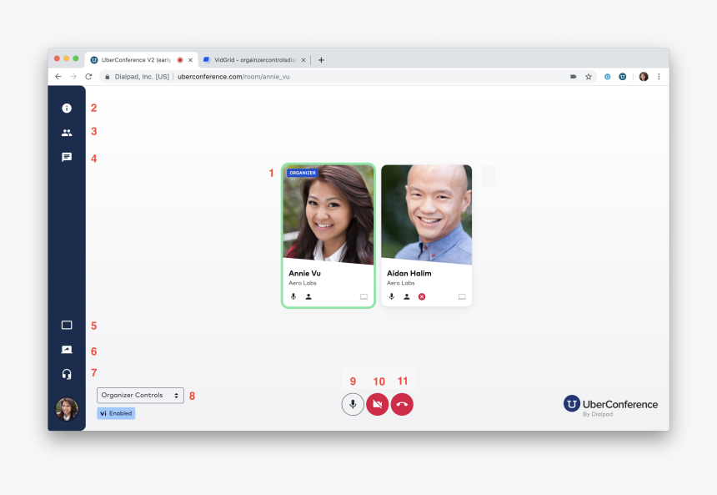
Task: Click laptop icon on Annie Vu's card
Action: point(364,296)
